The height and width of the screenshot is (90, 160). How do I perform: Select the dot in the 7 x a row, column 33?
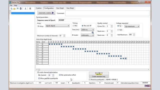point(125,58)
